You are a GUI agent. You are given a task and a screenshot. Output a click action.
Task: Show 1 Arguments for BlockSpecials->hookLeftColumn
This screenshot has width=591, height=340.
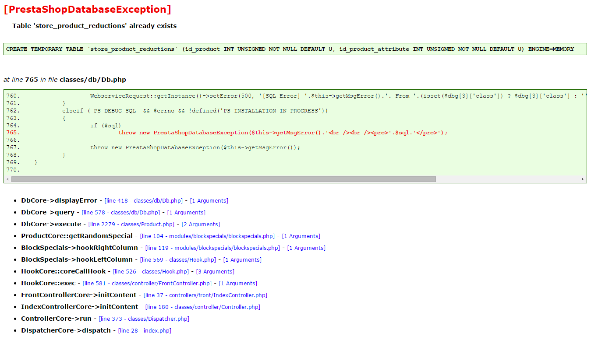(242, 260)
